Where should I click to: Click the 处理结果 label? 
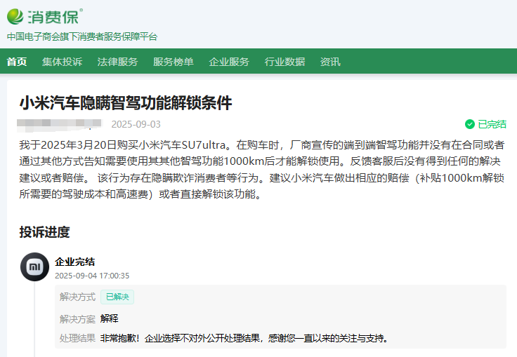(77, 338)
